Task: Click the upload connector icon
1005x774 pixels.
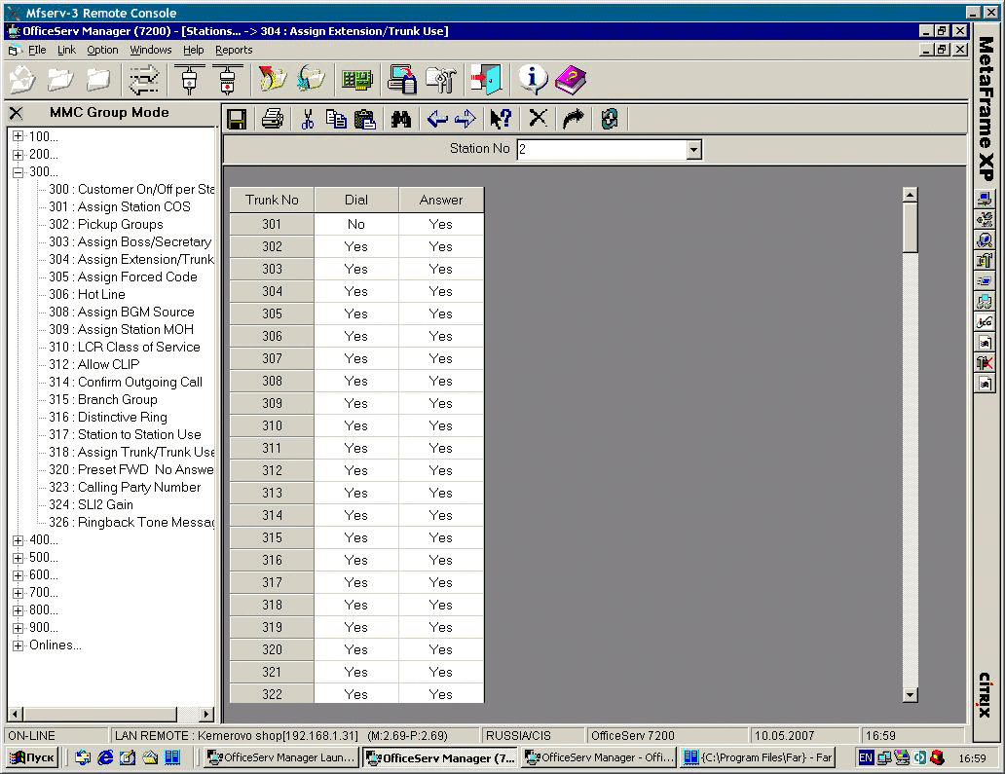Action: 189,80
